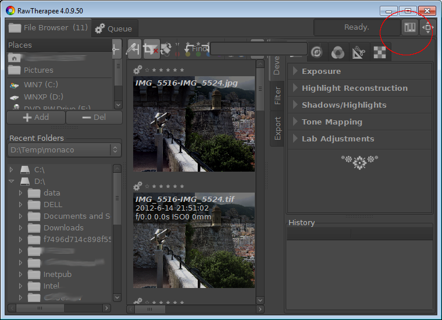The width and height of the screenshot is (442, 320).
Task: Click the folder tree horizontal scrollbar right arrow
Action: point(106,308)
